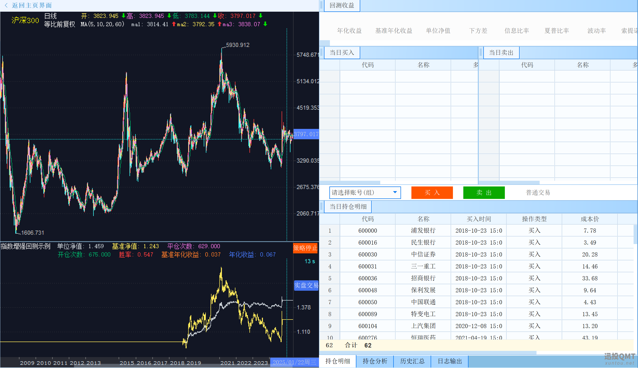The image size is (638, 368).
Task: Click the 买入时间 column header in holdings
Action: (479, 219)
